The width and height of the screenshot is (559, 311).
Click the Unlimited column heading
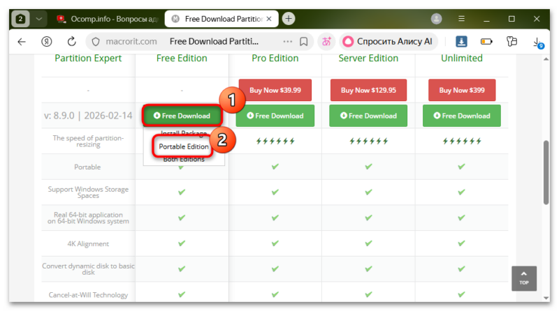click(462, 58)
